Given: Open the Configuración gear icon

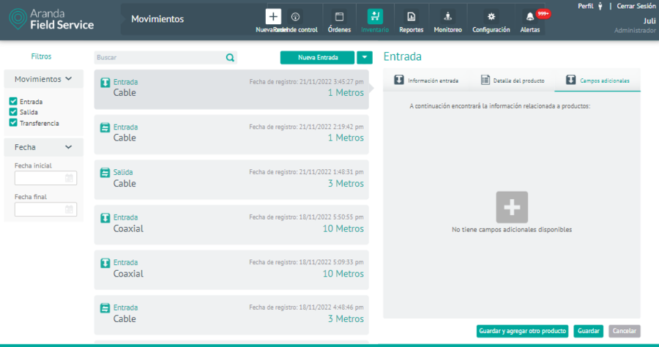Looking at the screenshot, I should click(491, 17).
